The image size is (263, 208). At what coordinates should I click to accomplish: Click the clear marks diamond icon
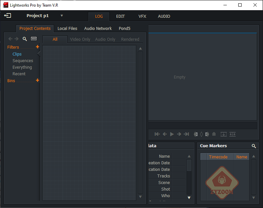click(x=201, y=134)
